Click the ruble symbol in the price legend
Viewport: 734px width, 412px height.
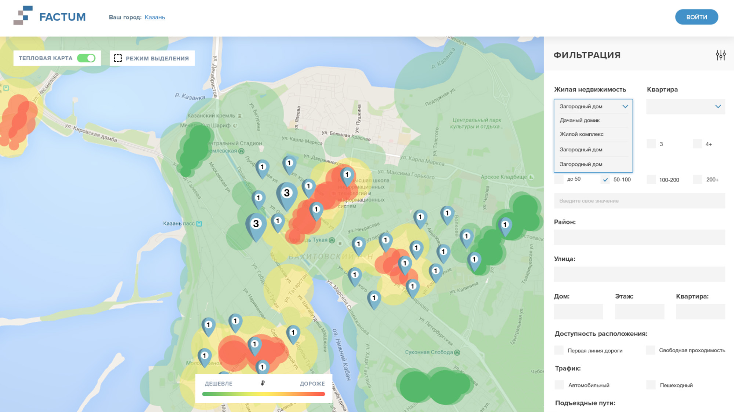(x=263, y=383)
